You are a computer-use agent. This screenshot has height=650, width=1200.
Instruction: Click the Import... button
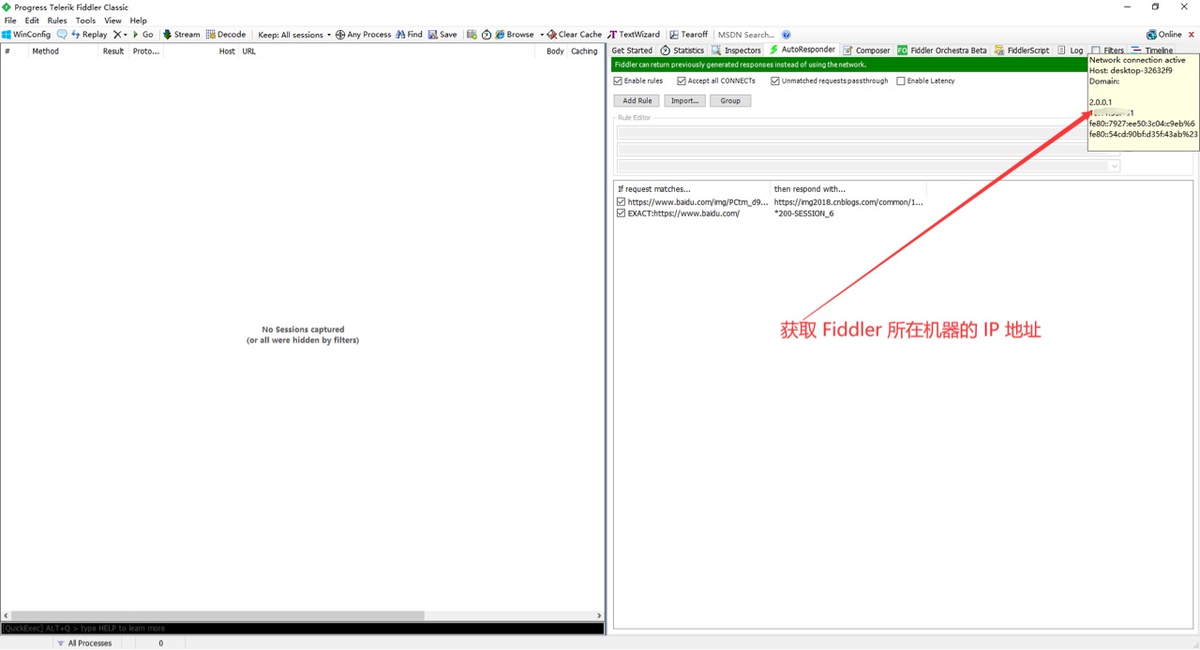pyautogui.click(x=684, y=100)
